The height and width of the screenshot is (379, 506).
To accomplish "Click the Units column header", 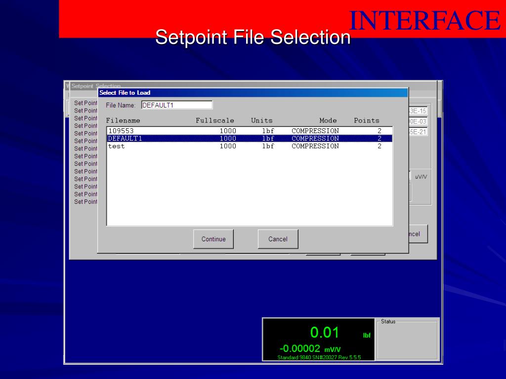I will click(x=262, y=120).
